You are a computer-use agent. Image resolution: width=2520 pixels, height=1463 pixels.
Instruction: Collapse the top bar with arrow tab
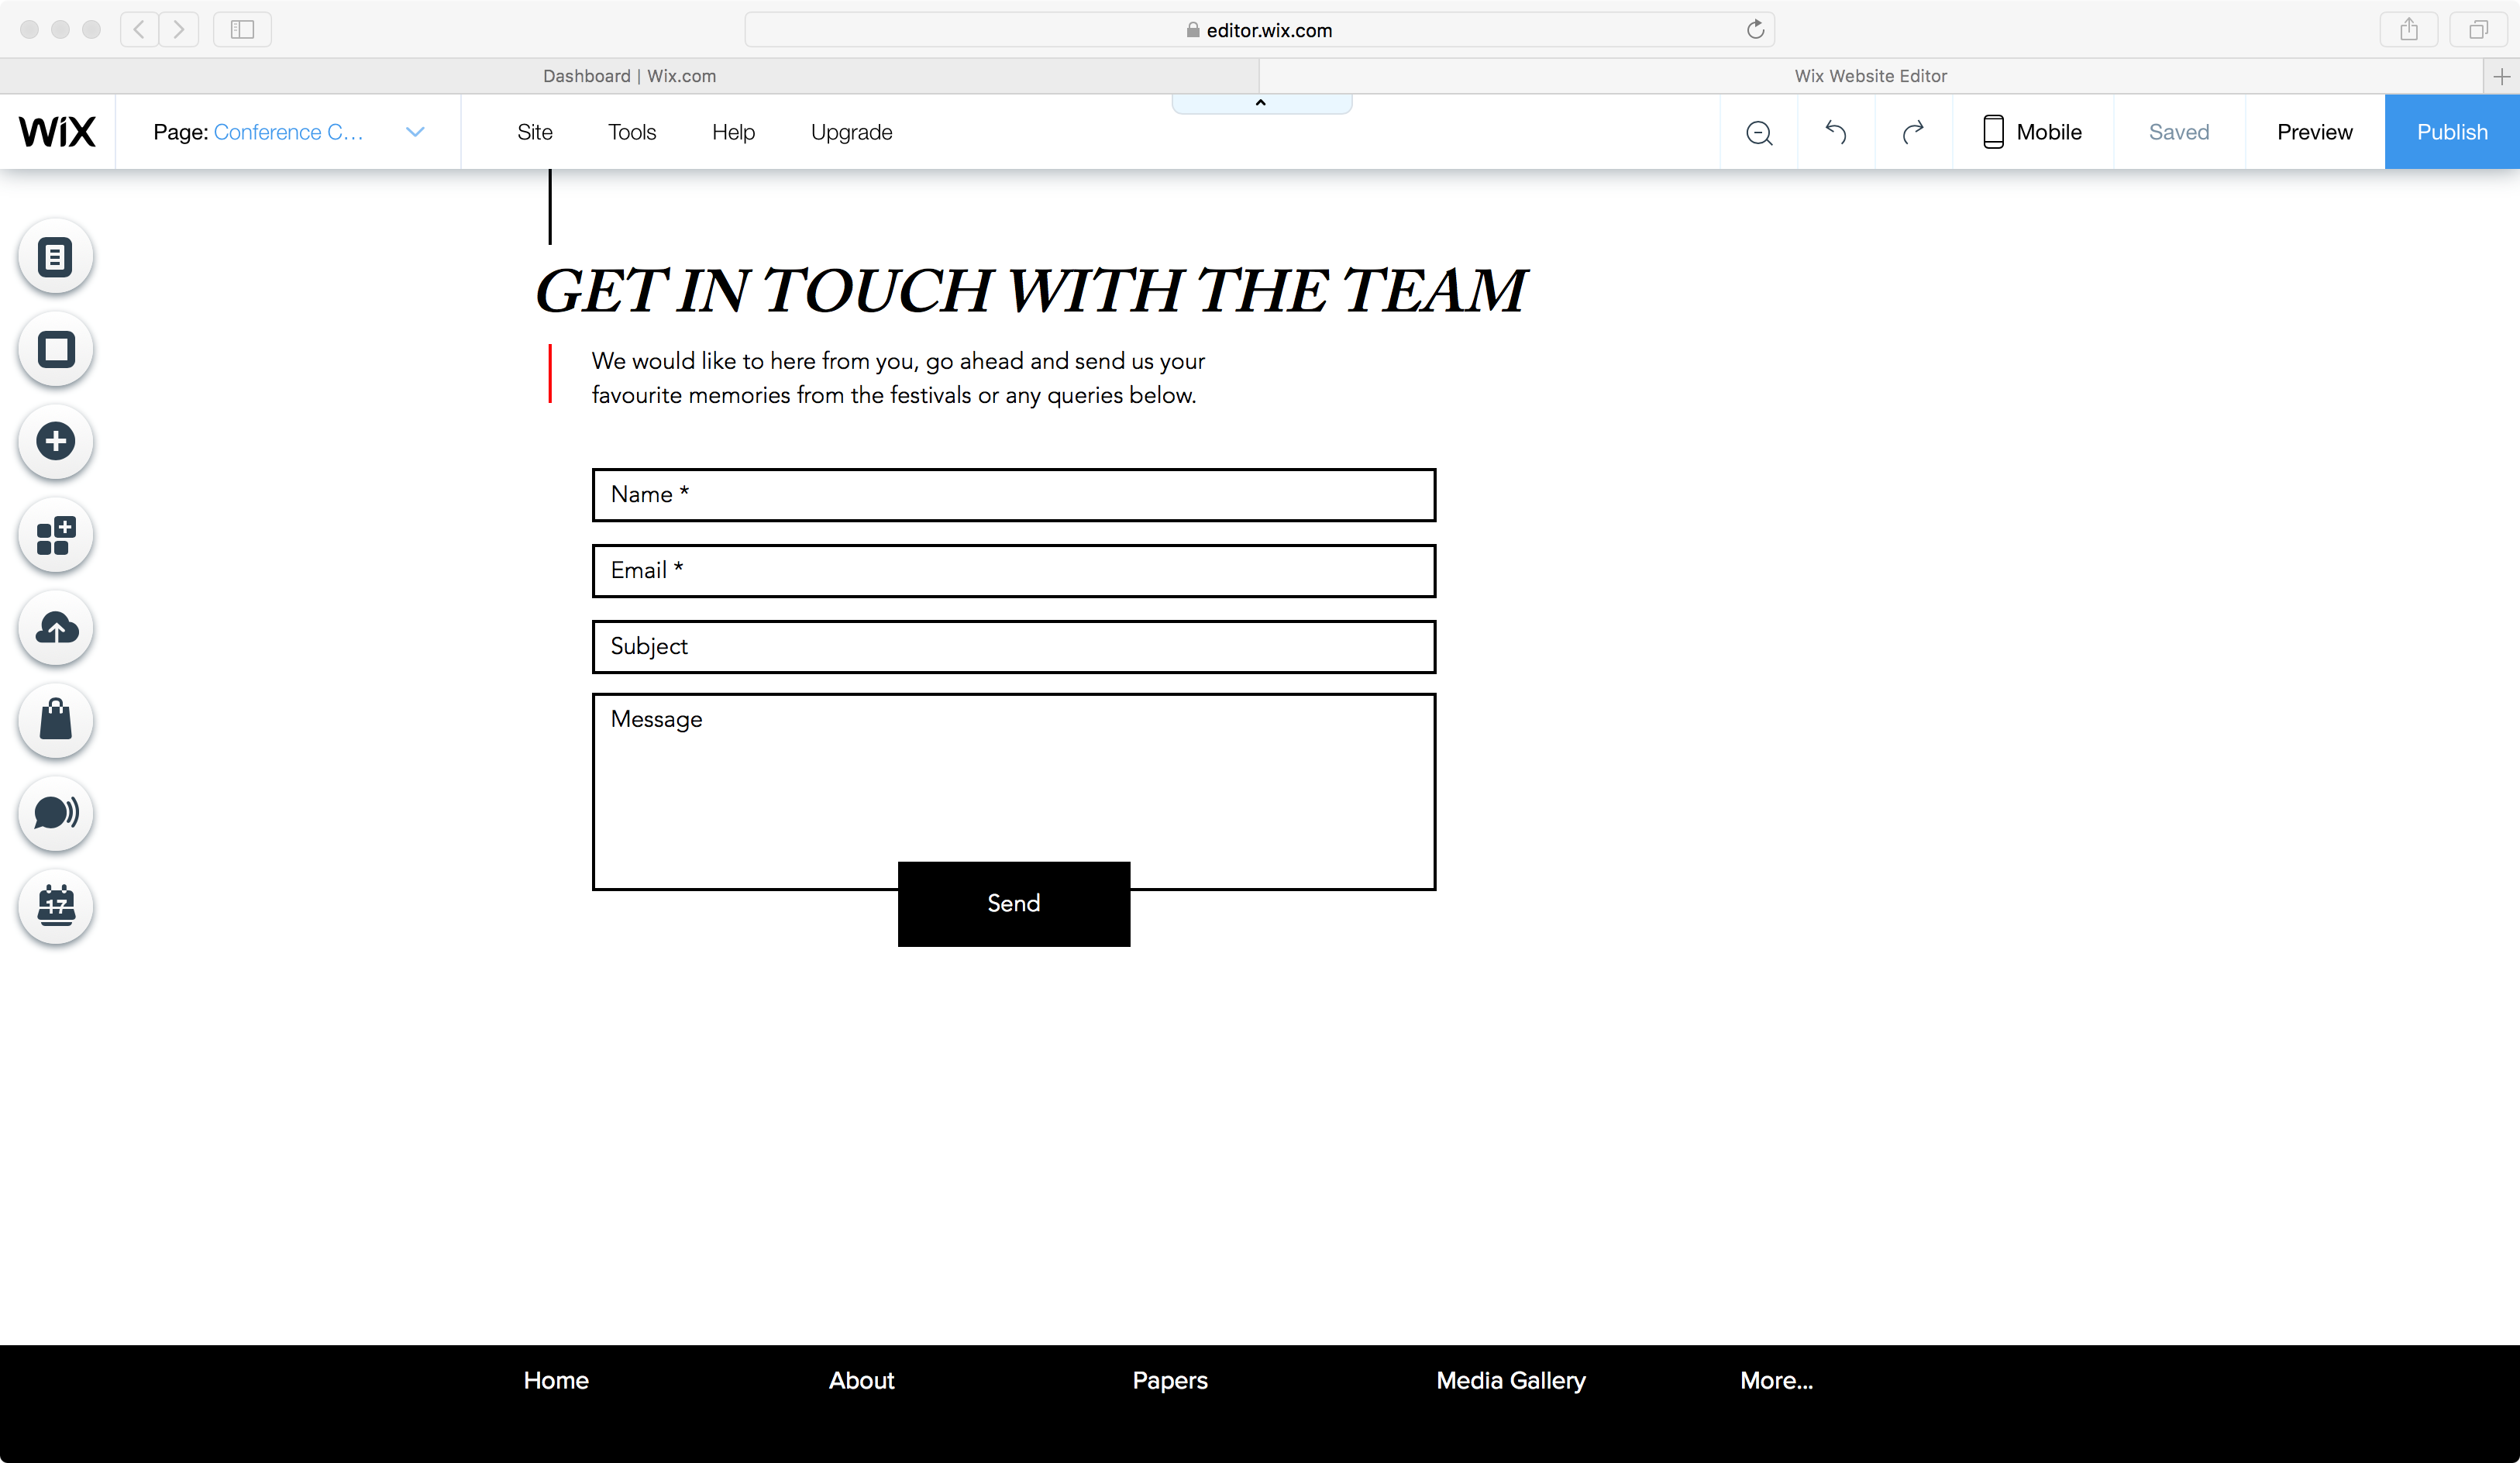[x=1261, y=103]
